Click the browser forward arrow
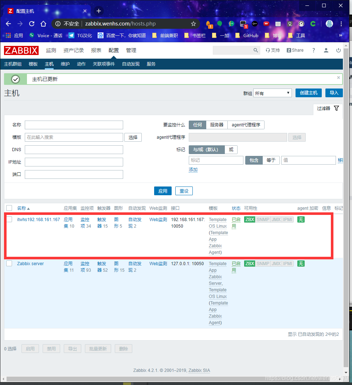 pyautogui.click(x=20, y=24)
